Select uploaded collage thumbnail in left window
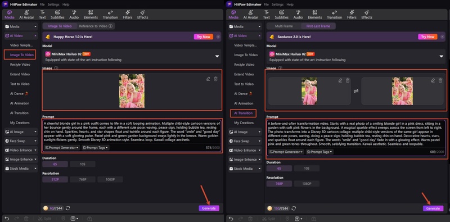Image resolution: width=450 pixels, height=222 pixels. 132,91
